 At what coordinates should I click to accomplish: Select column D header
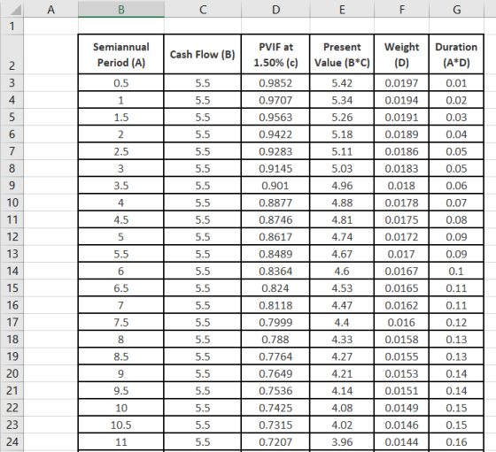[275, 10]
